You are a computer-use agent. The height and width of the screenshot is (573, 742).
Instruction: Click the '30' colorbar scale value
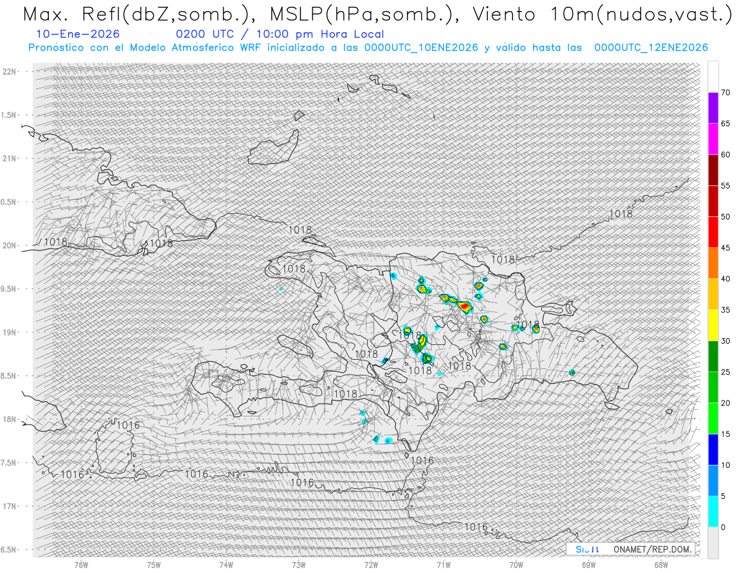(x=725, y=341)
